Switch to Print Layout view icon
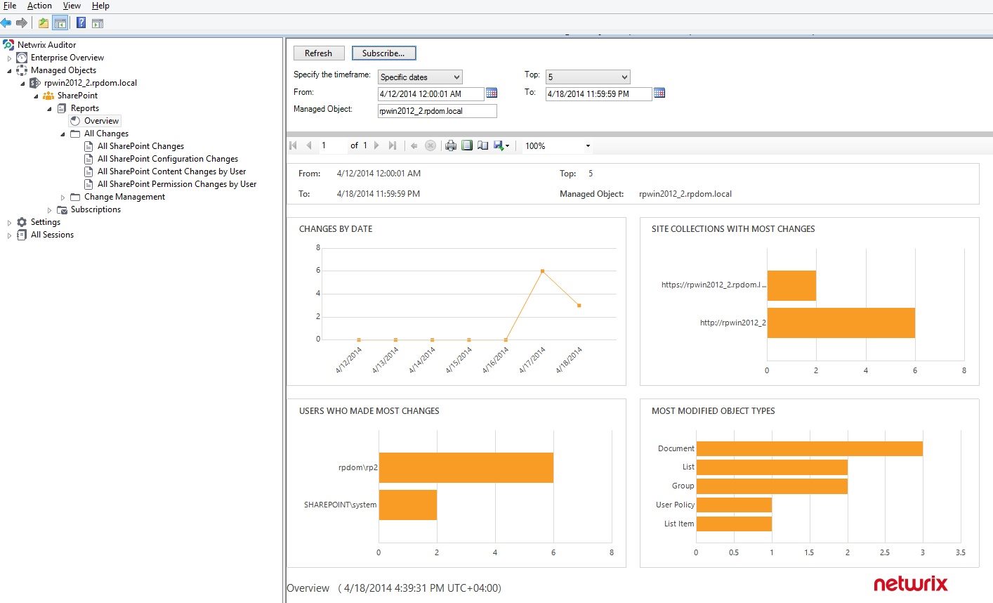 [x=467, y=145]
